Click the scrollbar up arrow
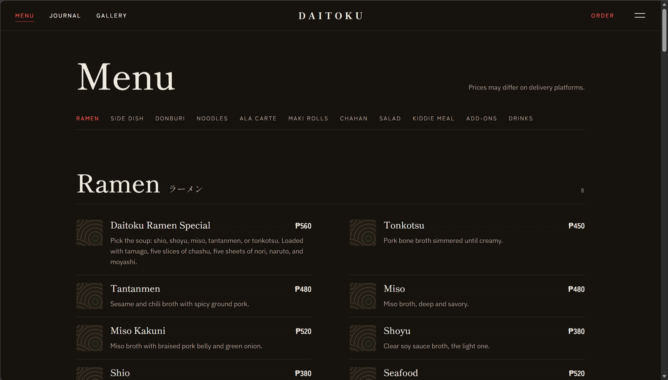The width and height of the screenshot is (668, 380). [x=664, y=4]
